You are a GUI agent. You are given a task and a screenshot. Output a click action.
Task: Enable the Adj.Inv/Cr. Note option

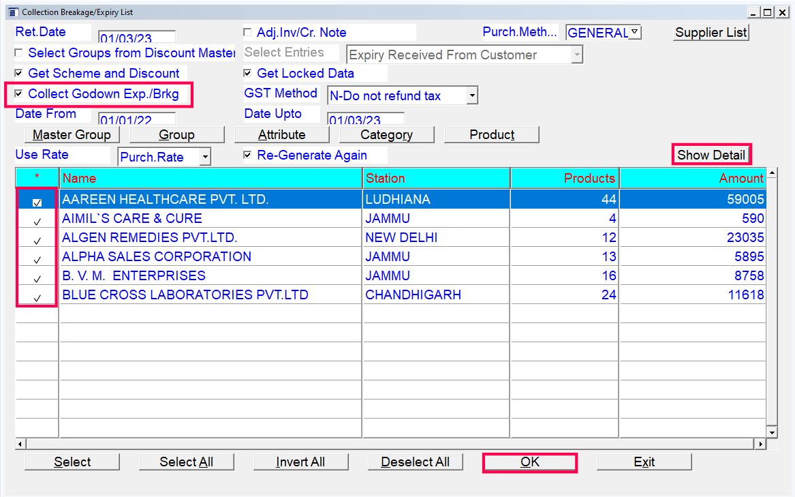click(248, 32)
